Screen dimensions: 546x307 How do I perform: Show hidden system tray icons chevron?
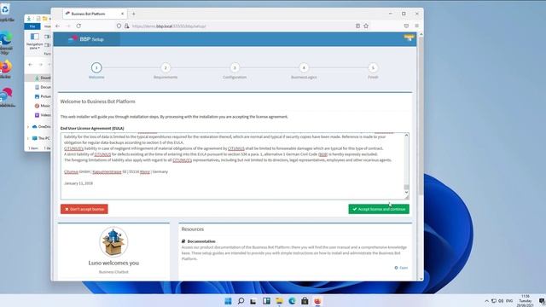coord(486,301)
